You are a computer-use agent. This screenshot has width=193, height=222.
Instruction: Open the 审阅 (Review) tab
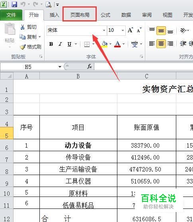147,15
